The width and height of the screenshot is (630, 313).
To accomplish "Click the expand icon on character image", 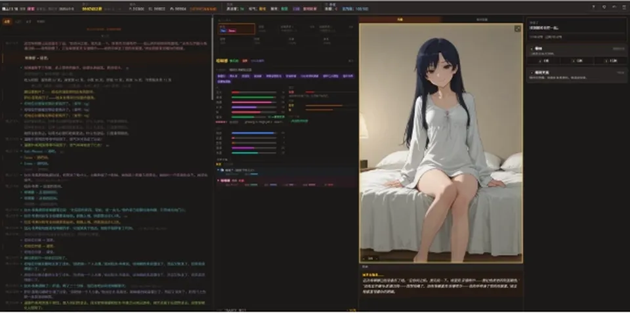I will pos(517,28).
